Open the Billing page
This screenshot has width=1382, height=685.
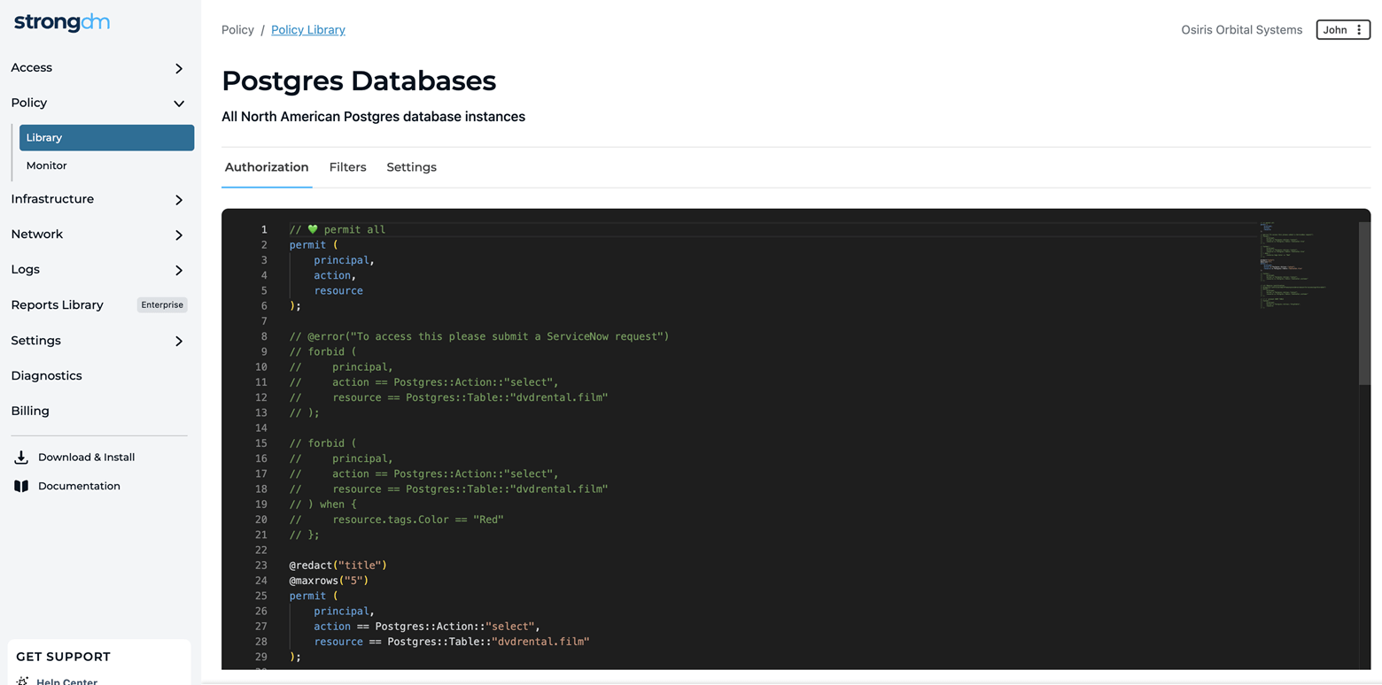point(30,411)
